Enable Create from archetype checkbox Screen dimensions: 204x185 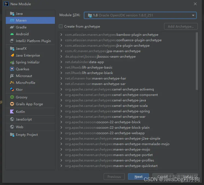click(61, 27)
